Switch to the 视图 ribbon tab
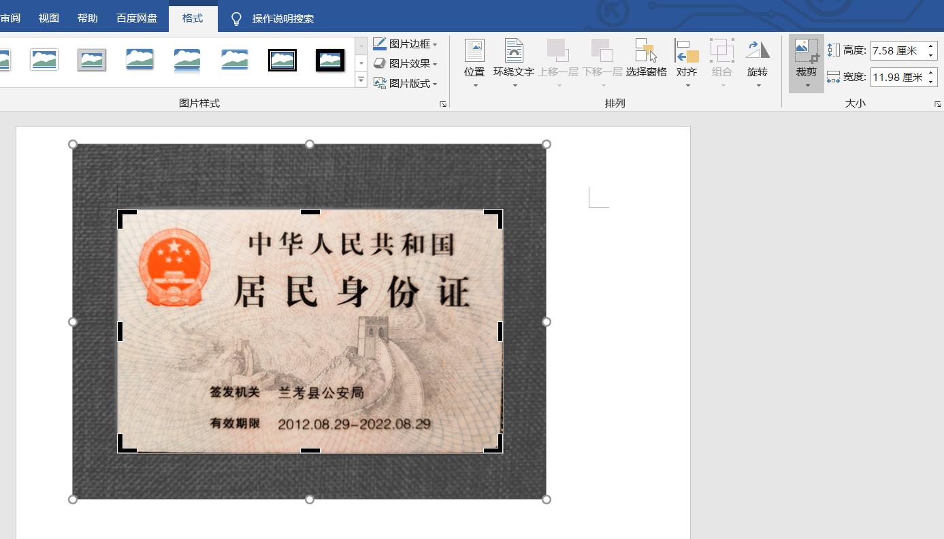Image resolution: width=944 pixels, height=539 pixels. (x=48, y=18)
